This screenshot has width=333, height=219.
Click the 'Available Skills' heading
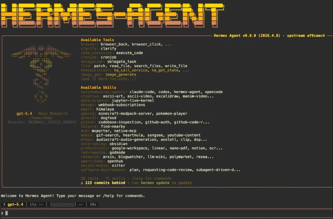[98, 88]
